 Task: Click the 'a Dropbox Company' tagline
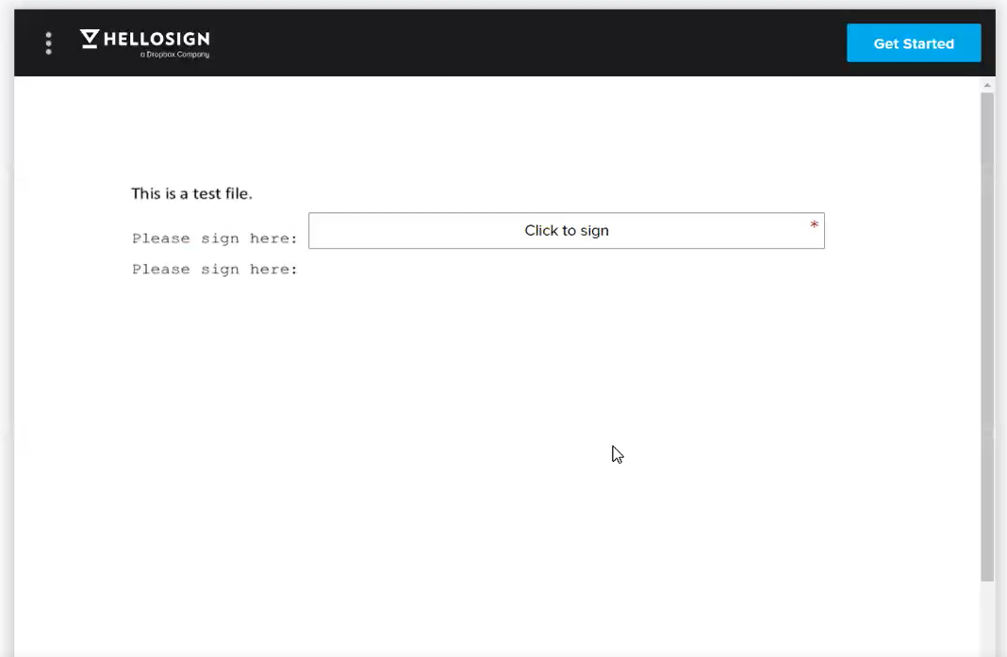(x=175, y=55)
